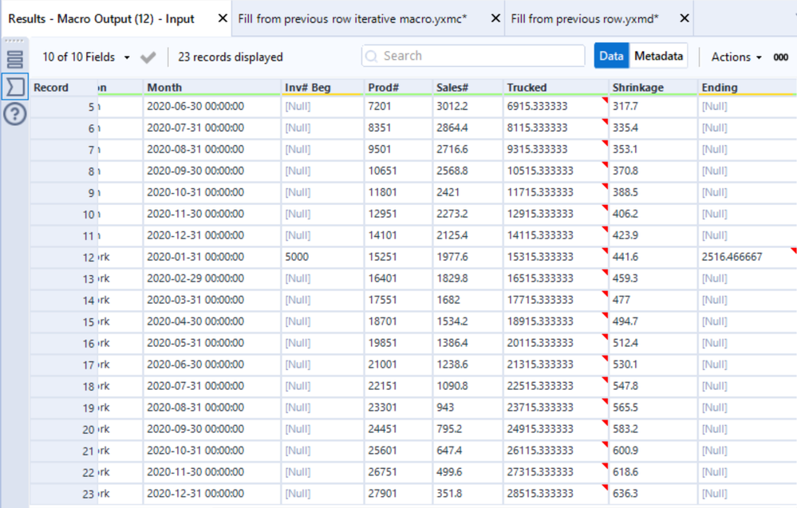The height and width of the screenshot is (508, 797).
Task: Select record number 12 row header
Action: pos(64,258)
